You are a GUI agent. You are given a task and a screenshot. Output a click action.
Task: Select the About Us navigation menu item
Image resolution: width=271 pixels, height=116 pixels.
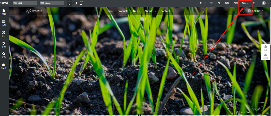pyautogui.click(x=150, y=11)
